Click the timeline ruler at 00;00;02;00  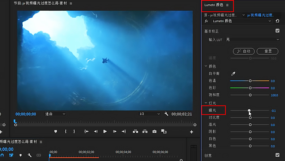point(86,152)
